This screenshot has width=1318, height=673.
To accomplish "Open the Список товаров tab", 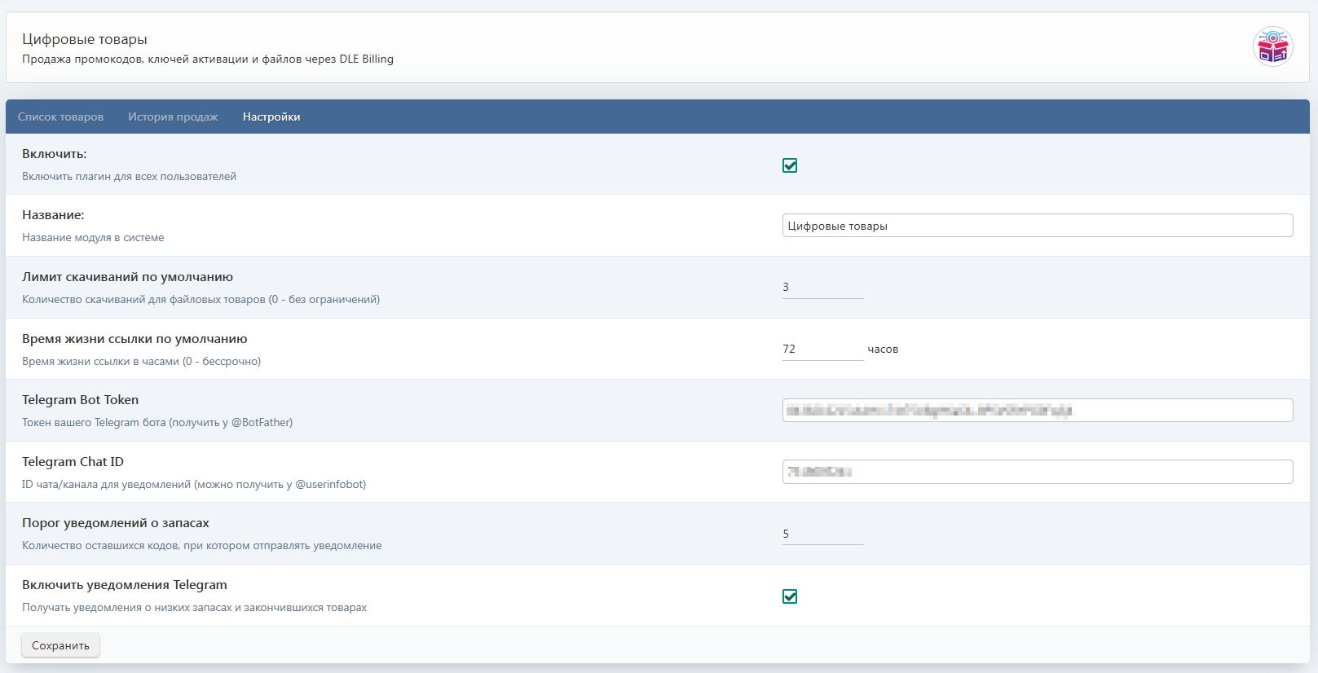I will click(60, 117).
